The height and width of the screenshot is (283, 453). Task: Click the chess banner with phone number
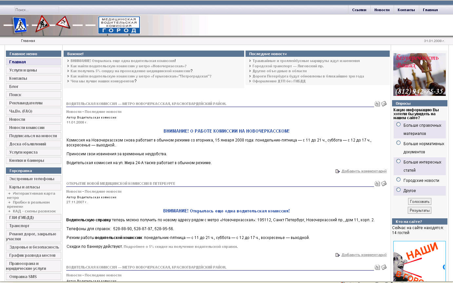click(419, 75)
